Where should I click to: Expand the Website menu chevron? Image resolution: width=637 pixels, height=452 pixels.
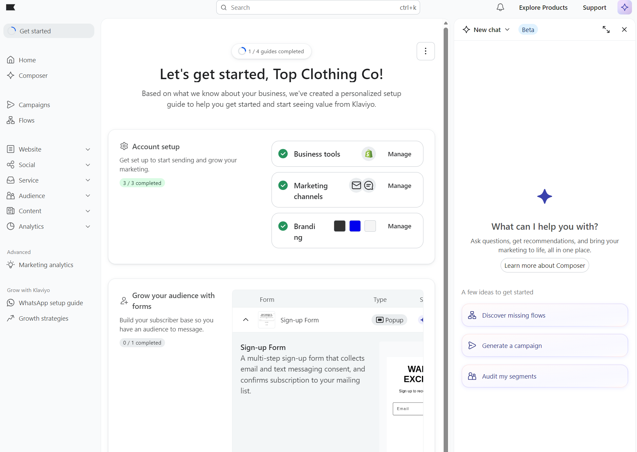coord(88,149)
